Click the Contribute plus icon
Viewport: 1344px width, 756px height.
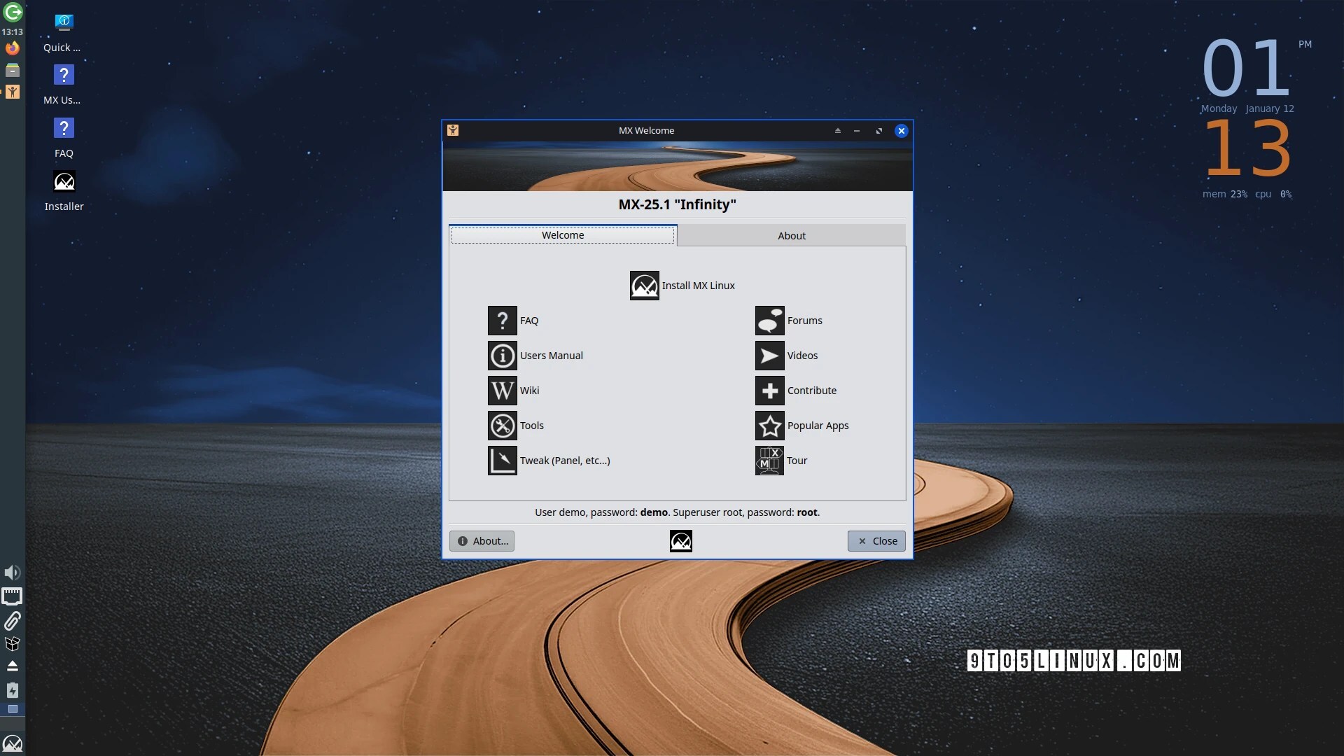769,391
